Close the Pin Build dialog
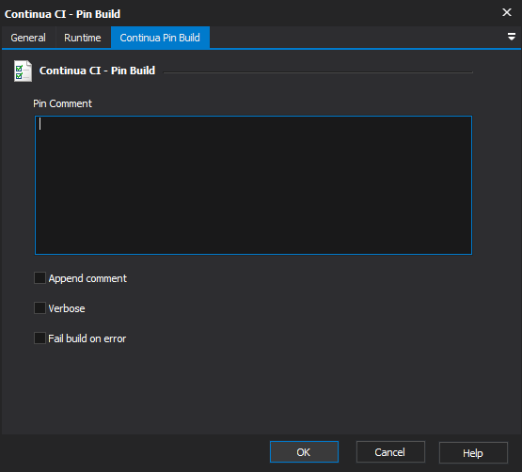 [507, 12]
